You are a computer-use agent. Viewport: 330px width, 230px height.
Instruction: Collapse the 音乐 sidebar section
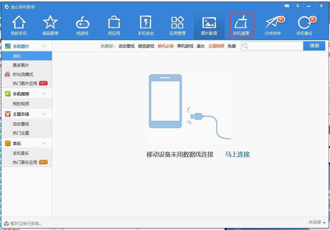pos(43,143)
